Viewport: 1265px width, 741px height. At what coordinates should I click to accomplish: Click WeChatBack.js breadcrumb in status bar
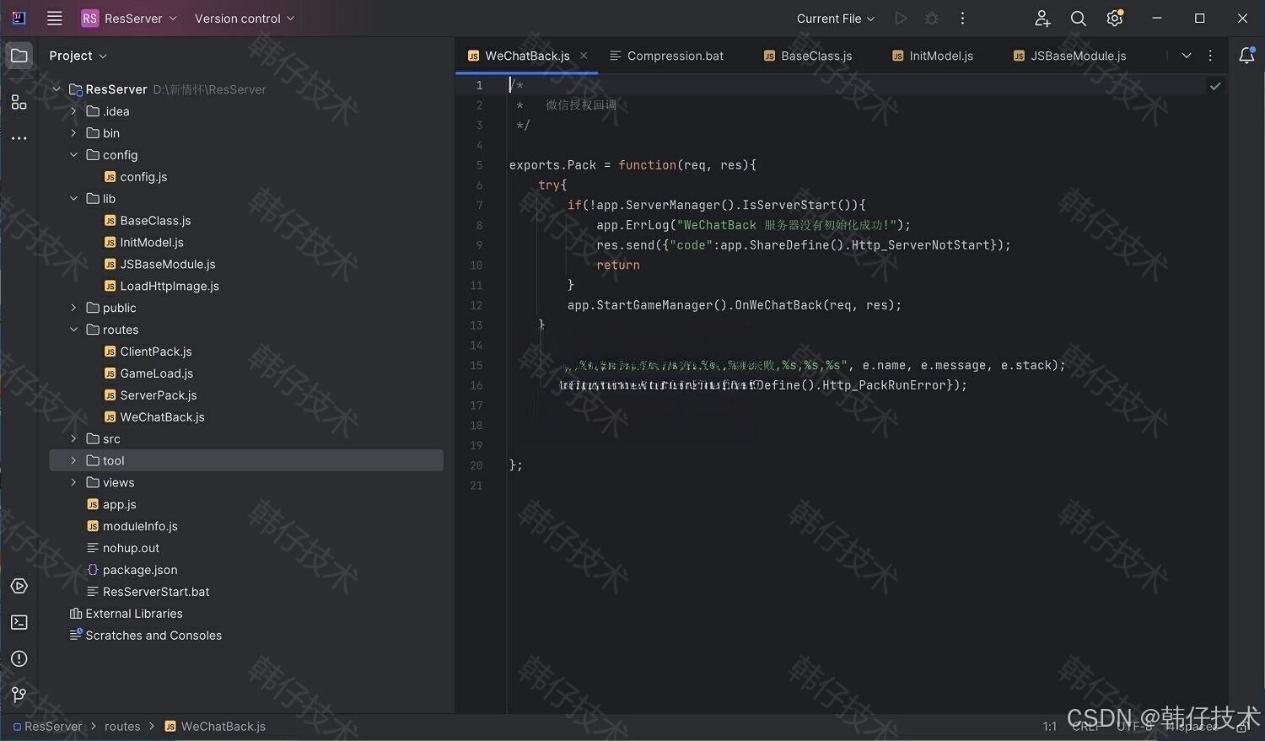pos(215,727)
